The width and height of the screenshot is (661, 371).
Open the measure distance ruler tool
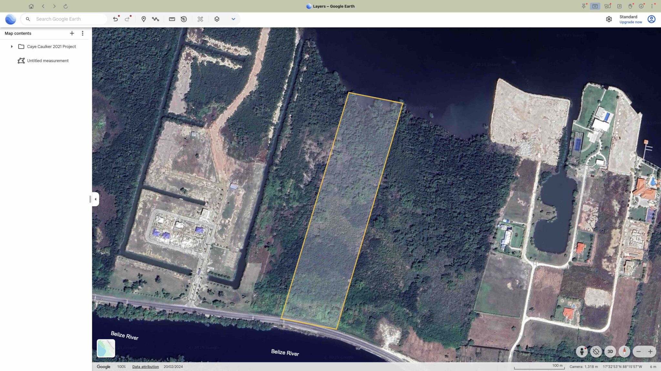click(172, 19)
